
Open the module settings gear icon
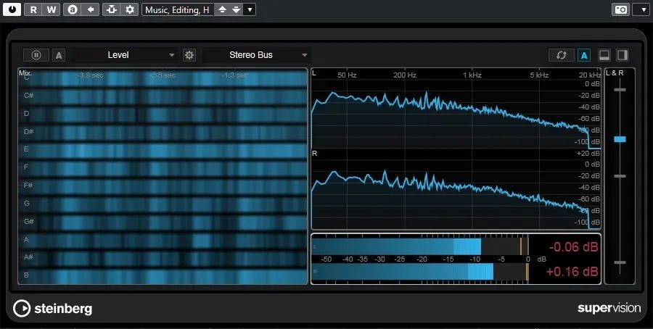coord(189,55)
